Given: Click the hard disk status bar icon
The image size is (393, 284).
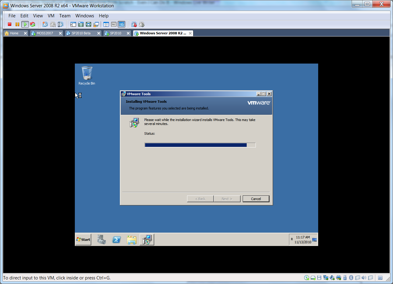Looking at the screenshot, I should pos(313,278).
